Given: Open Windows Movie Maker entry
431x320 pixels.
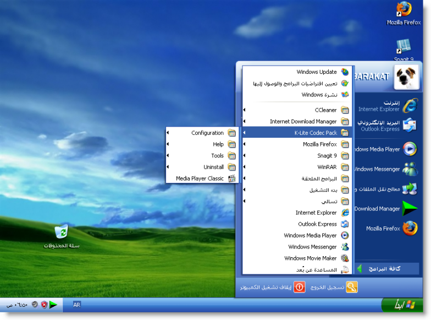Looking at the screenshot, I should 297,258.
